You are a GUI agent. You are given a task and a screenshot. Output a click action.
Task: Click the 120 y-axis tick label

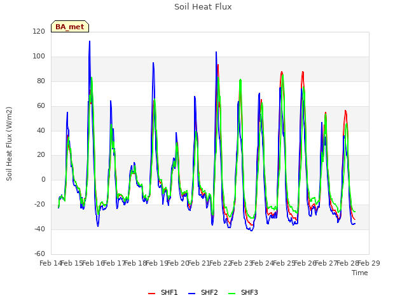click(39, 32)
